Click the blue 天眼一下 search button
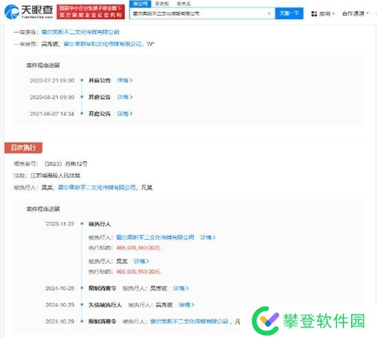This screenshot has height=338, width=377. [x=289, y=13]
